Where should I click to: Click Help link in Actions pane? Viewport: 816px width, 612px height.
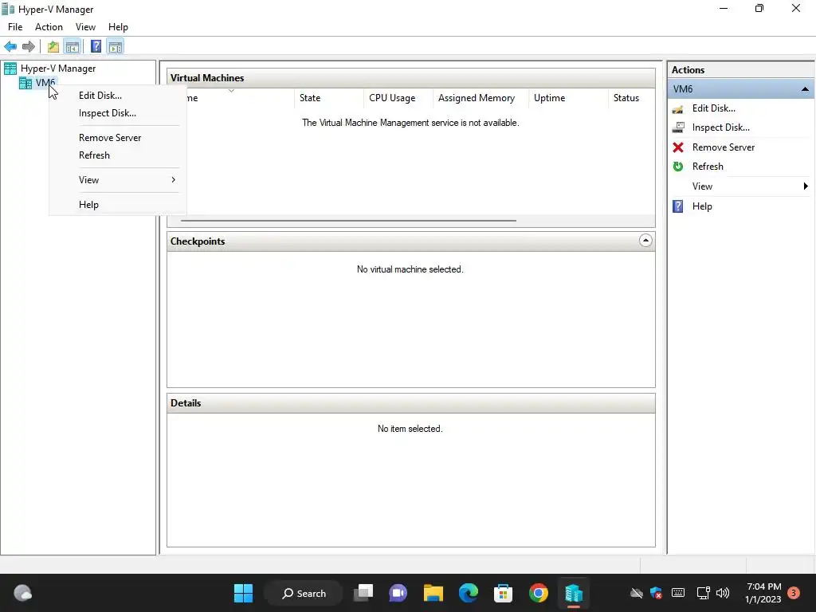point(702,206)
